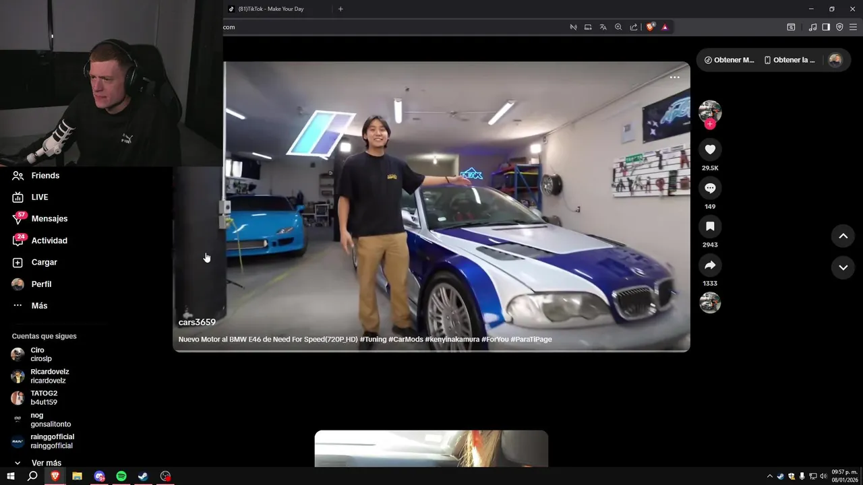Click the #kenyinakamura hashtag
863x485 pixels.
coord(452,339)
